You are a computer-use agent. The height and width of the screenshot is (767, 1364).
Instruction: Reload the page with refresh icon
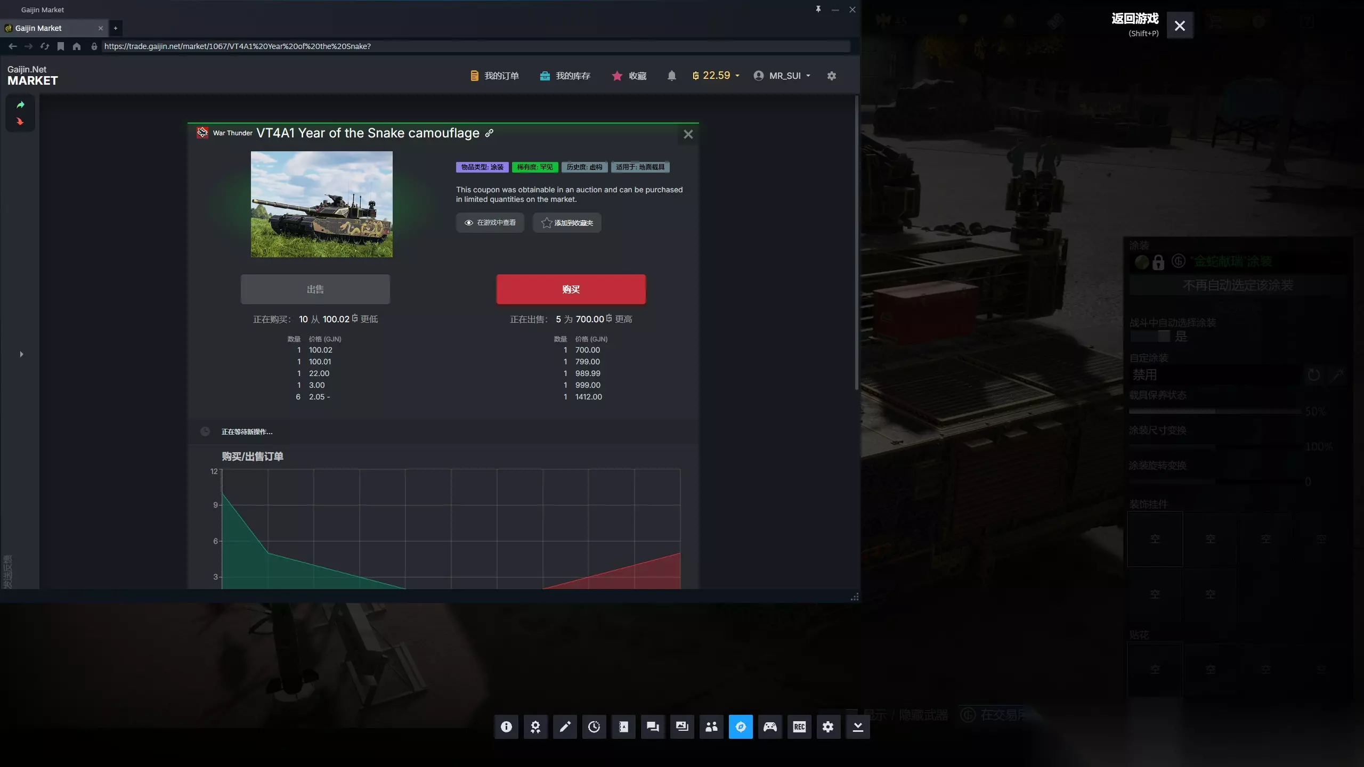coord(45,46)
